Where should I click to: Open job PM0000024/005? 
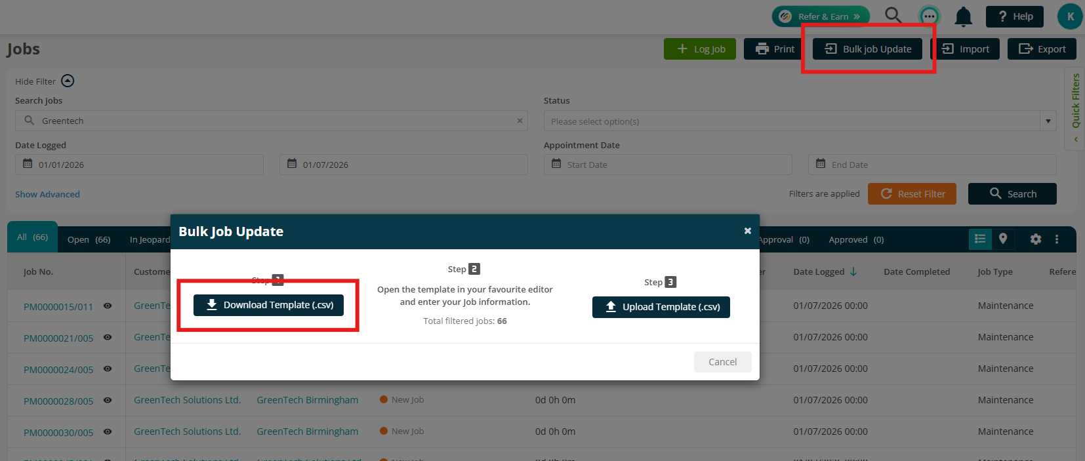[x=58, y=370]
